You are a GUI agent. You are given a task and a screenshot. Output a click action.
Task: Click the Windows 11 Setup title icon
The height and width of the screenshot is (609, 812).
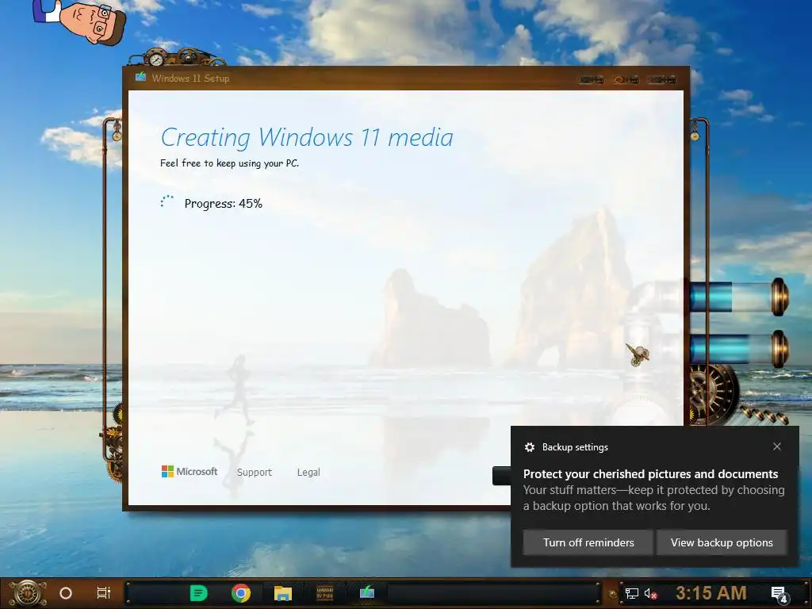(x=140, y=78)
